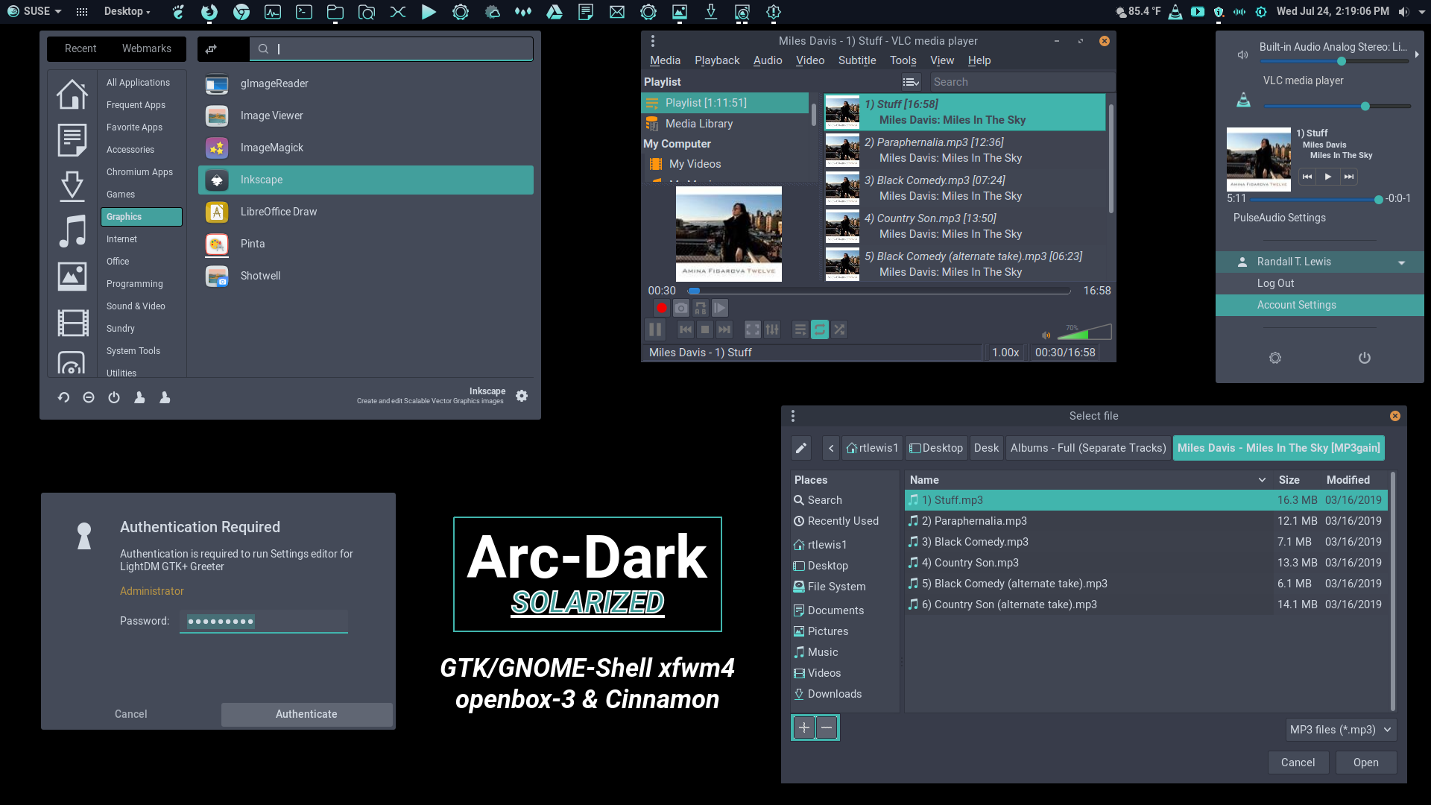Click the VLC playback seek bar
Image resolution: width=1431 pixels, height=805 pixels.
[879, 291]
